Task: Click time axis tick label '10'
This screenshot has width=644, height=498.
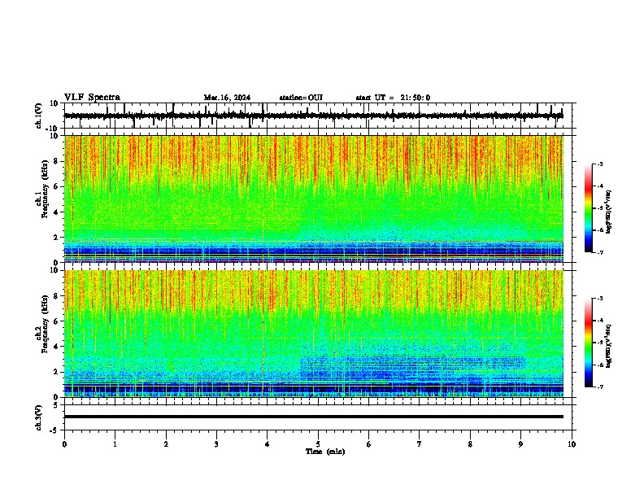Action: coord(572,444)
